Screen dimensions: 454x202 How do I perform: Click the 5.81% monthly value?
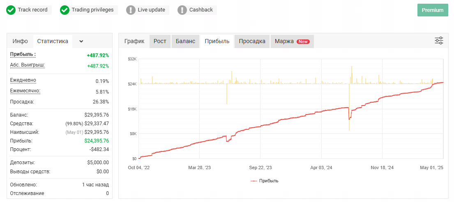pyautogui.click(x=102, y=92)
